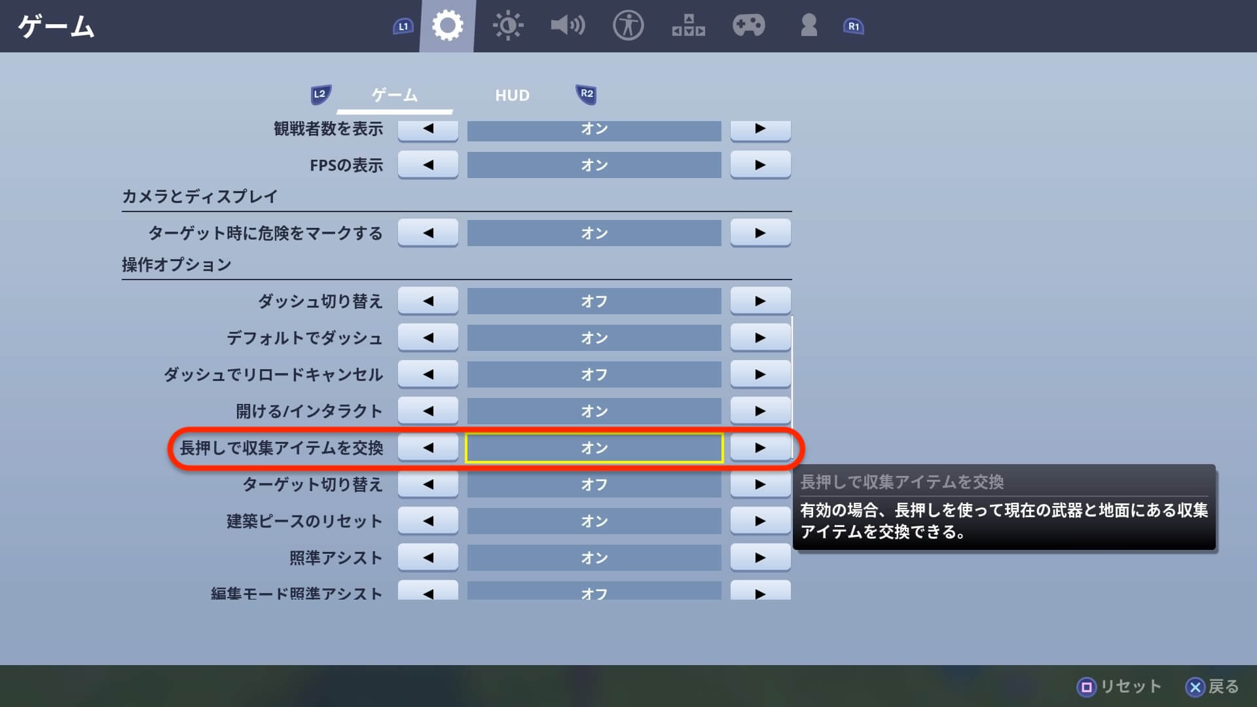Image resolution: width=1257 pixels, height=707 pixels.
Task: Open the input bindings icon
Action: (x=688, y=26)
